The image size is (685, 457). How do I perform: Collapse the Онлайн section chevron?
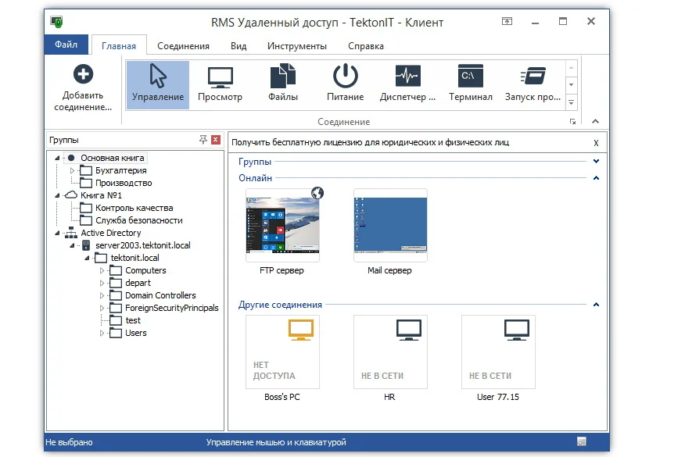click(596, 178)
